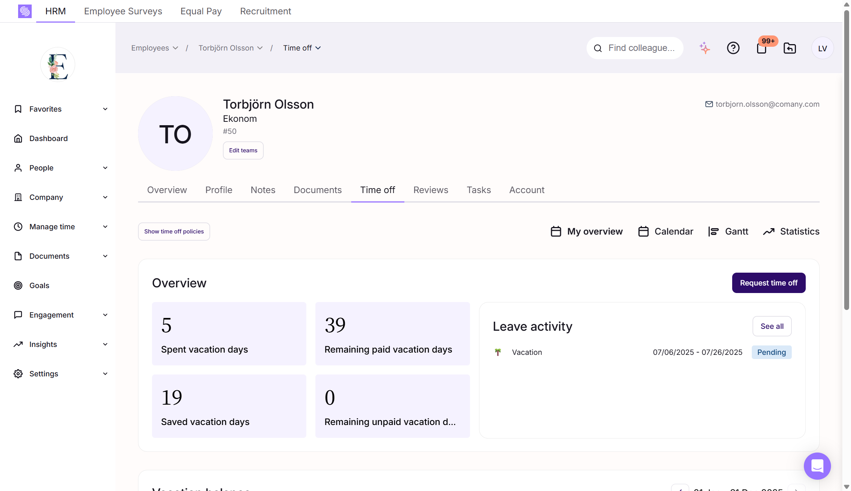This screenshot has width=851, height=491.
Task: Select the HRM top tab
Action: [x=55, y=11]
